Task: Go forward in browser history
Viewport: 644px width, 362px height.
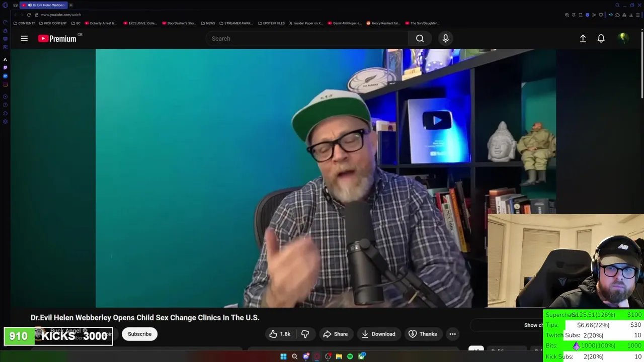Action: [22, 15]
